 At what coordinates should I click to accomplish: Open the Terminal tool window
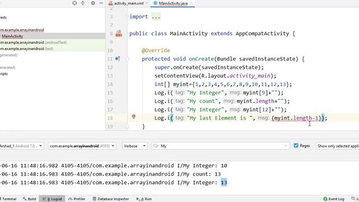click(8, 199)
